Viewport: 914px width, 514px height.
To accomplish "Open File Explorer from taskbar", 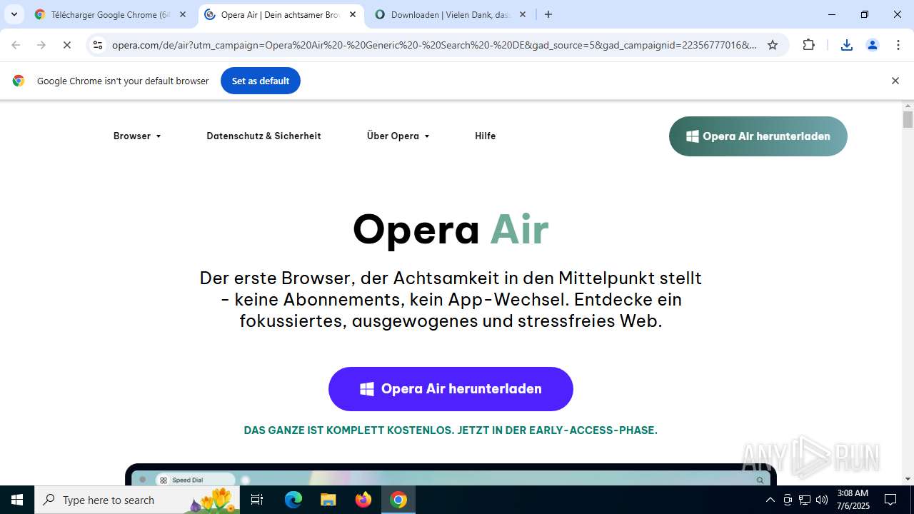I will [x=328, y=500].
